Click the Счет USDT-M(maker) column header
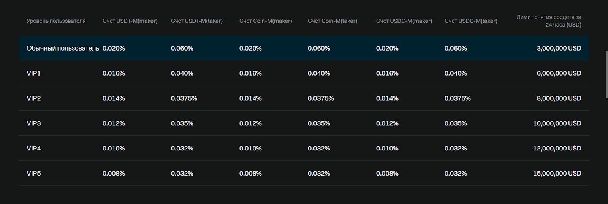This screenshot has height=204, width=608. click(x=130, y=21)
